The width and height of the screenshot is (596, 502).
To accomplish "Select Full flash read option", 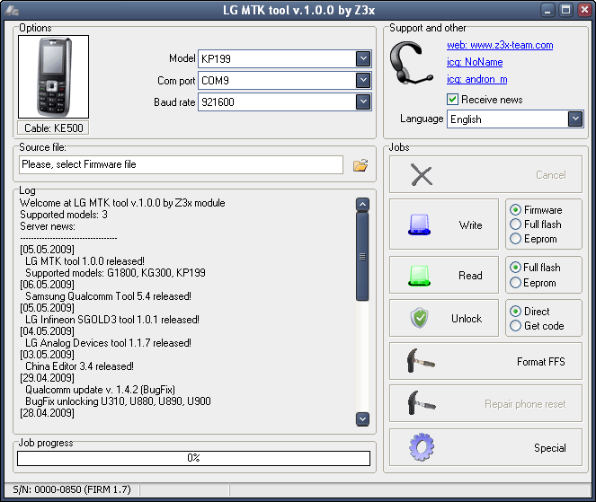I will [515, 268].
